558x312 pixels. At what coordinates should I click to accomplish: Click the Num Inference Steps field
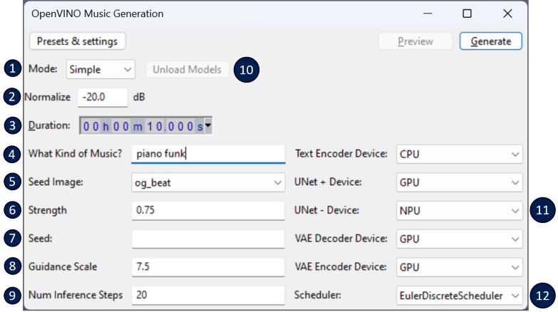click(208, 295)
